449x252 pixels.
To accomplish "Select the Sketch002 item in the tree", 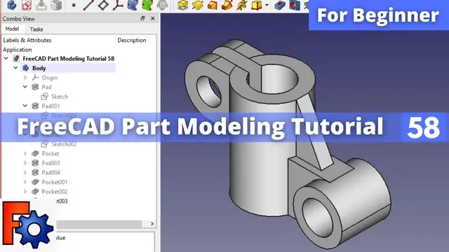I will 64,144.
